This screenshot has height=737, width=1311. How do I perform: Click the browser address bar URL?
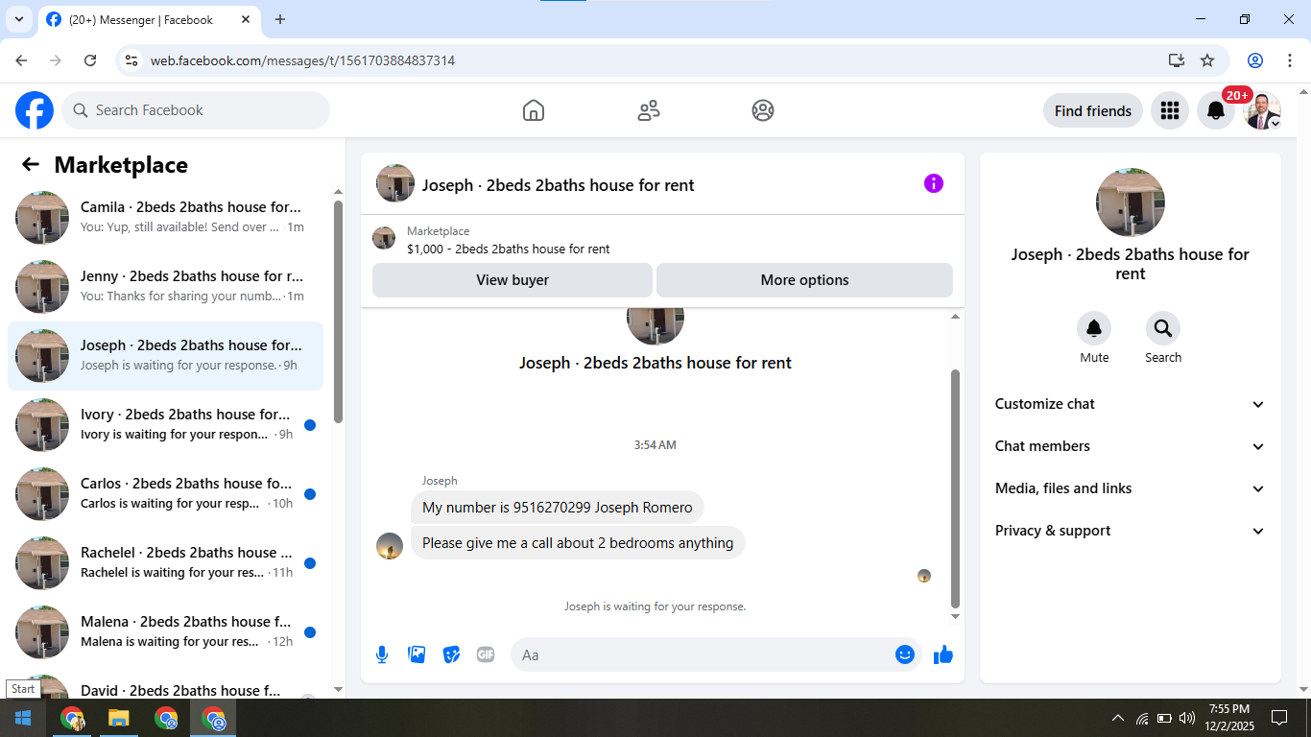pyautogui.click(x=302, y=60)
